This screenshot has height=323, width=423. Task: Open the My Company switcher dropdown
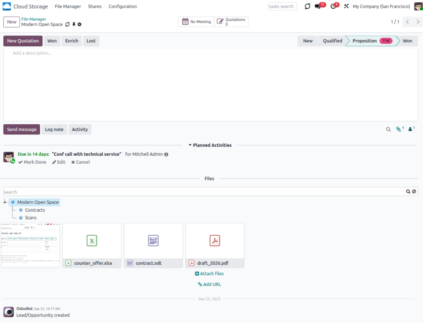click(381, 6)
